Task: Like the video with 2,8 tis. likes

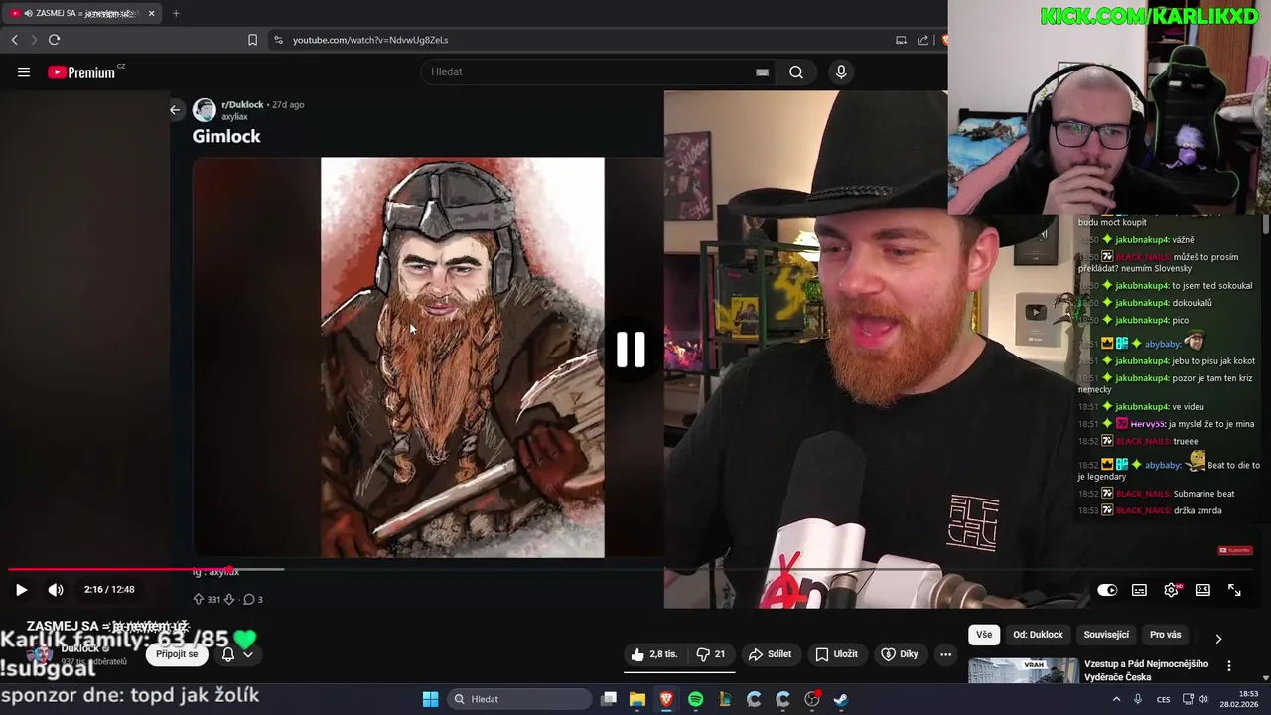Action: (x=653, y=654)
